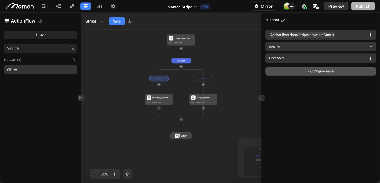Image resolution: width=380 pixels, height=183 pixels.
Task: Expand the Configure more section
Action: 320,71
